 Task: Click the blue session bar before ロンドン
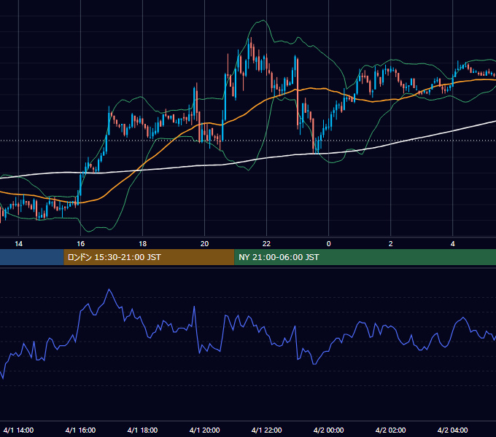[x=32, y=257]
